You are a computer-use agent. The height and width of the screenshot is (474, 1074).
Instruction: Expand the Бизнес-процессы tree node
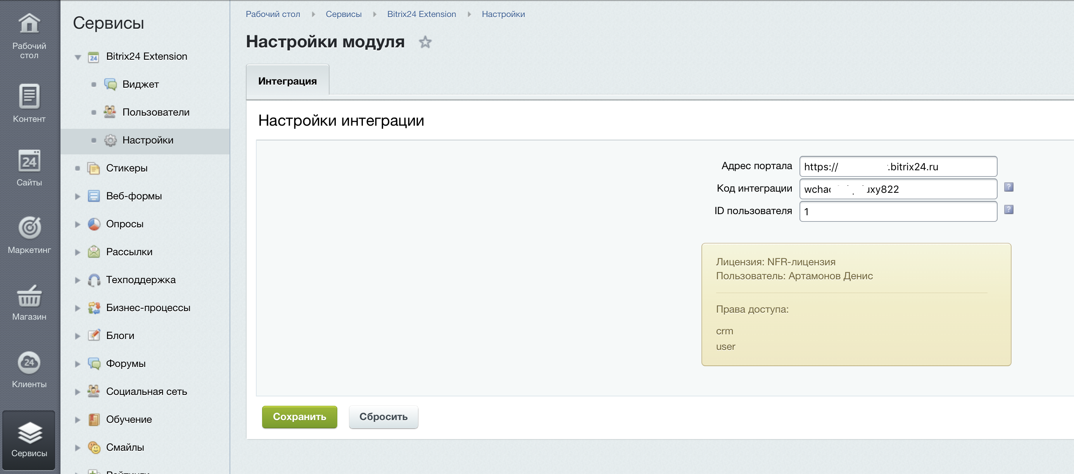pos(78,308)
